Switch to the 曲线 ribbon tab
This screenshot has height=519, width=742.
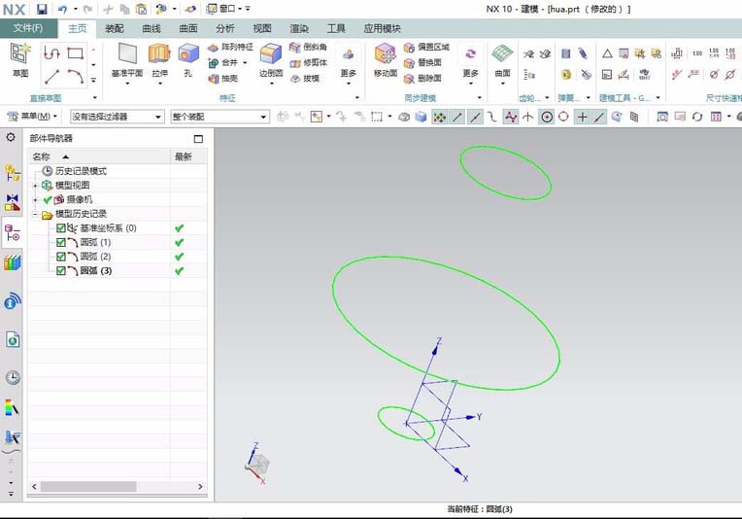151,28
